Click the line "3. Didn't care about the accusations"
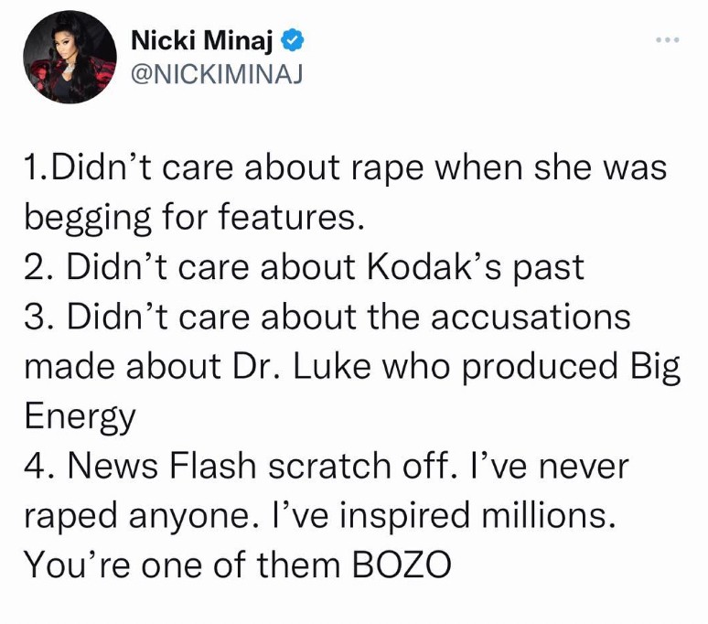The width and height of the screenshot is (708, 624). click(x=327, y=317)
